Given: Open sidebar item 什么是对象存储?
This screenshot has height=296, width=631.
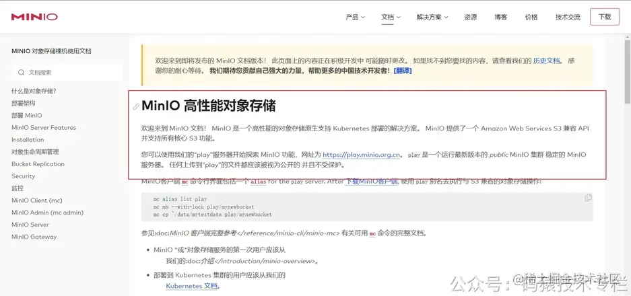Looking at the screenshot, I should [34, 91].
